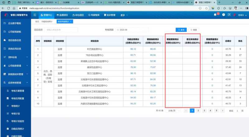The image size is (249, 137).
Task: Click the notification bell icon
Action: click(215, 15)
